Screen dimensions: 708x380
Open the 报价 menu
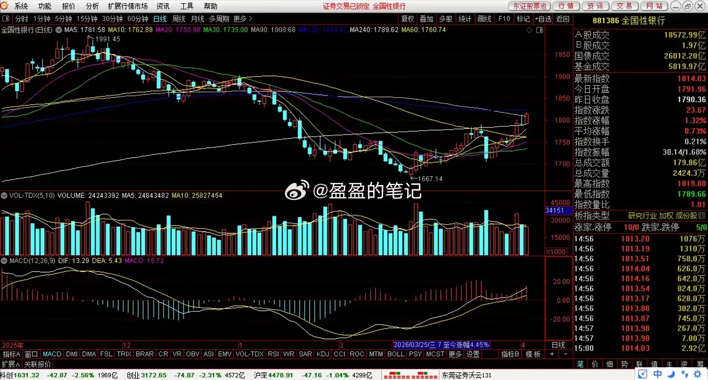(69, 6)
